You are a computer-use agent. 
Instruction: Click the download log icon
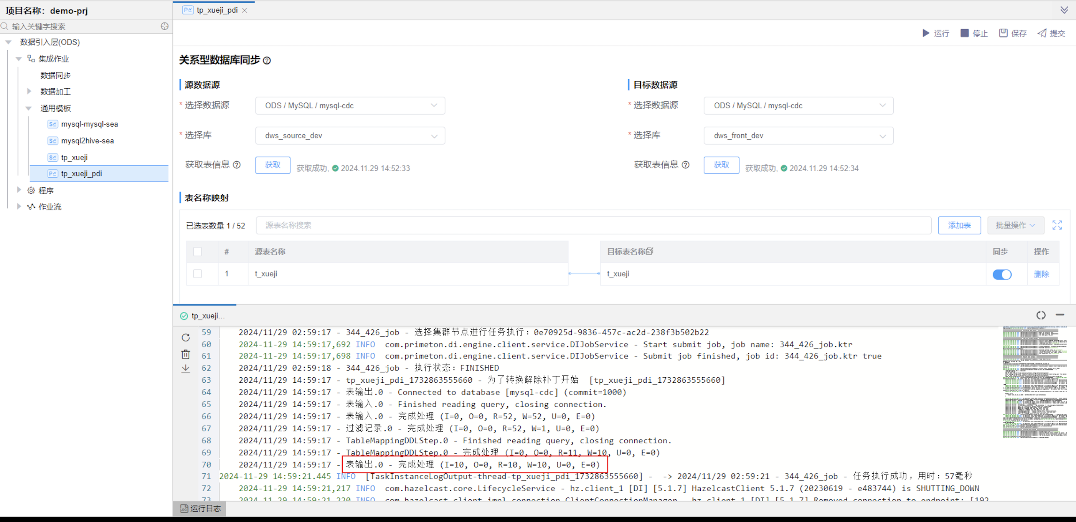click(186, 368)
